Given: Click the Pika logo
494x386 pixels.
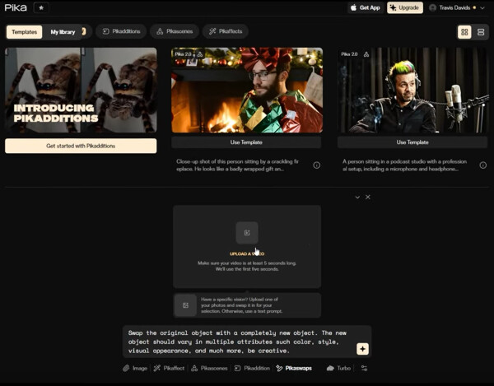Looking at the screenshot, I should [16, 7].
